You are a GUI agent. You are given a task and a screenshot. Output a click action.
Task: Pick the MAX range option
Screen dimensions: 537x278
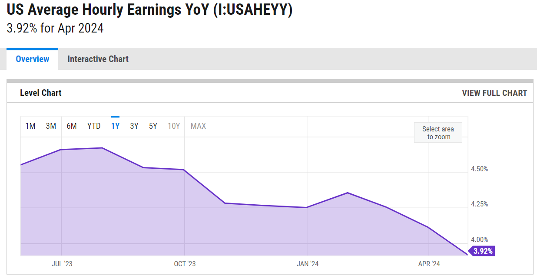[x=198, y=126]
